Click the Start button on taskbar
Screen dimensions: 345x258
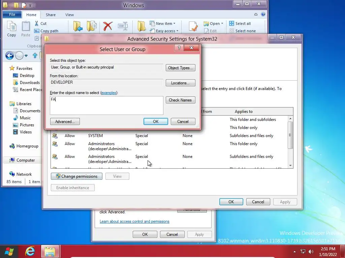pos(9,252)
